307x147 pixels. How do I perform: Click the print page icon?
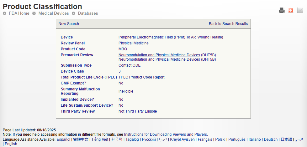pyautogui.click(x=282, y=11)
